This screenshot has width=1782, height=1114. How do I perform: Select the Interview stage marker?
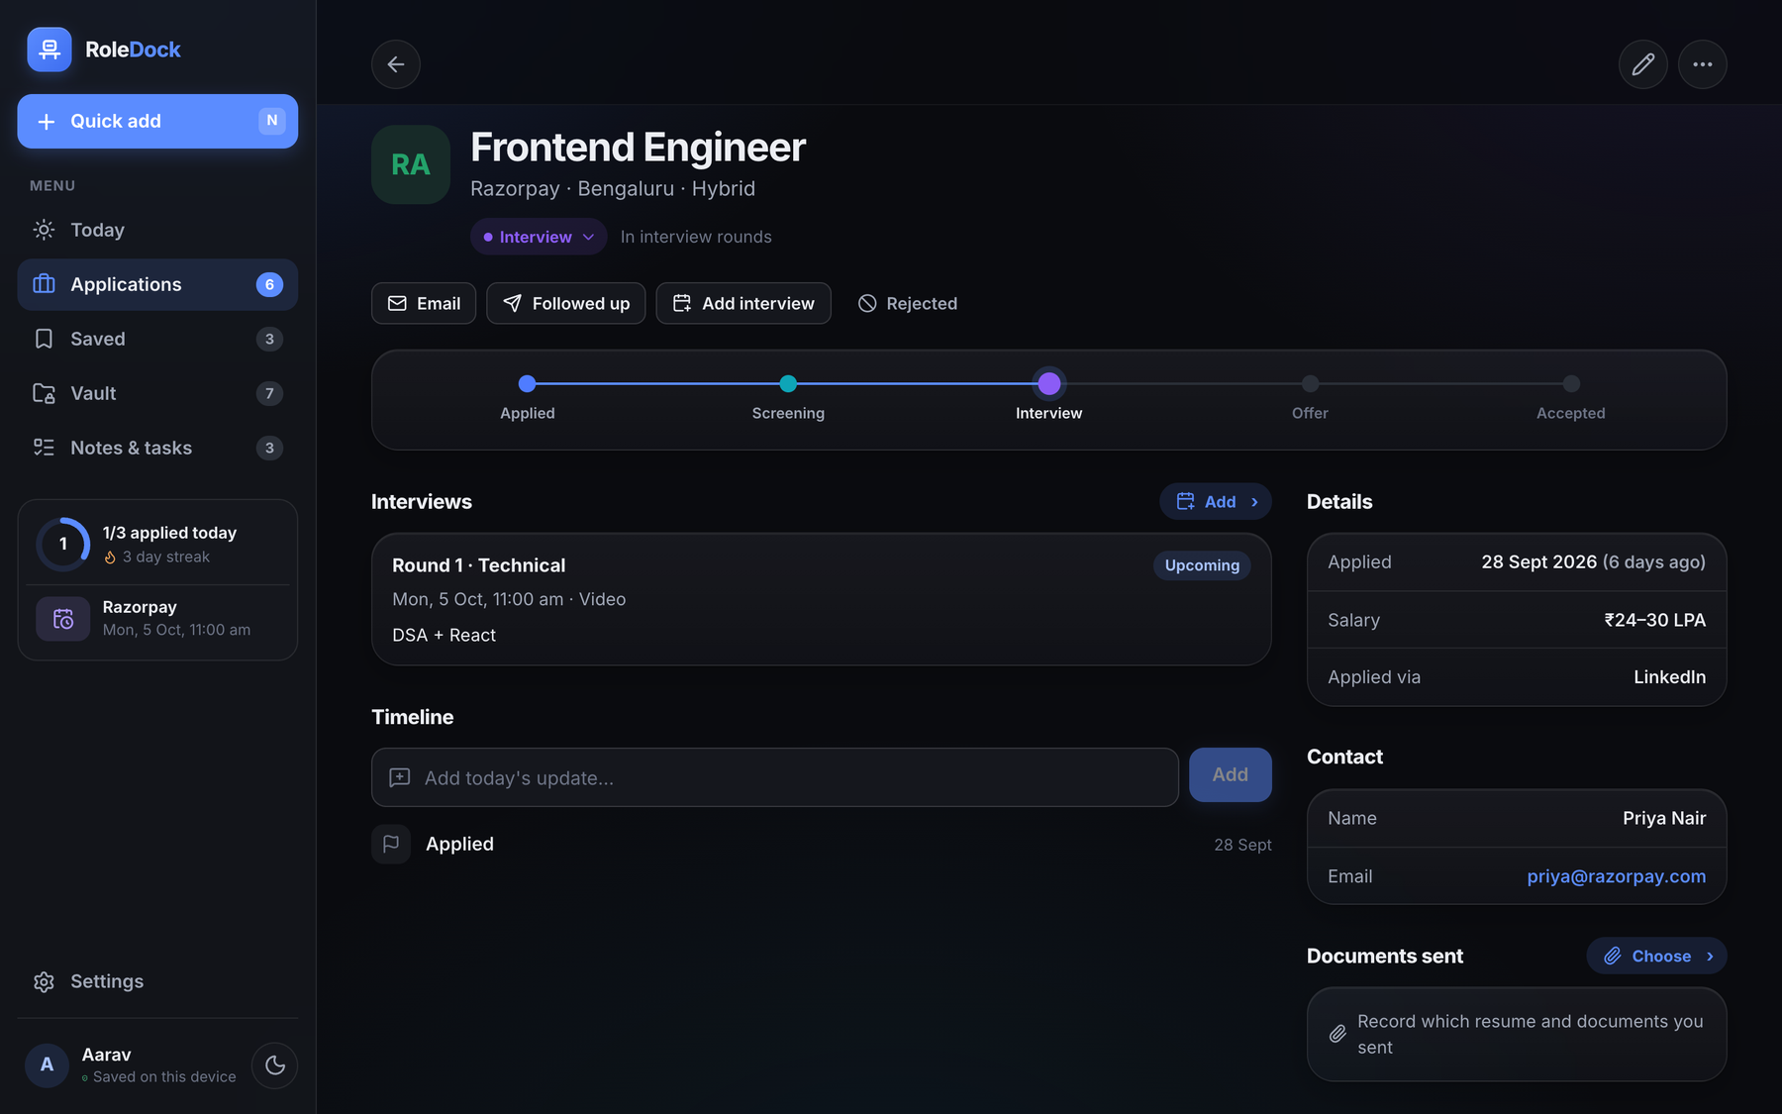[x=1049, y=383]
